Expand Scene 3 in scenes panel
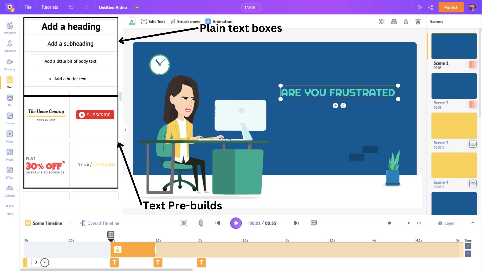Screen dimensions: 482x271 point(474,144)
